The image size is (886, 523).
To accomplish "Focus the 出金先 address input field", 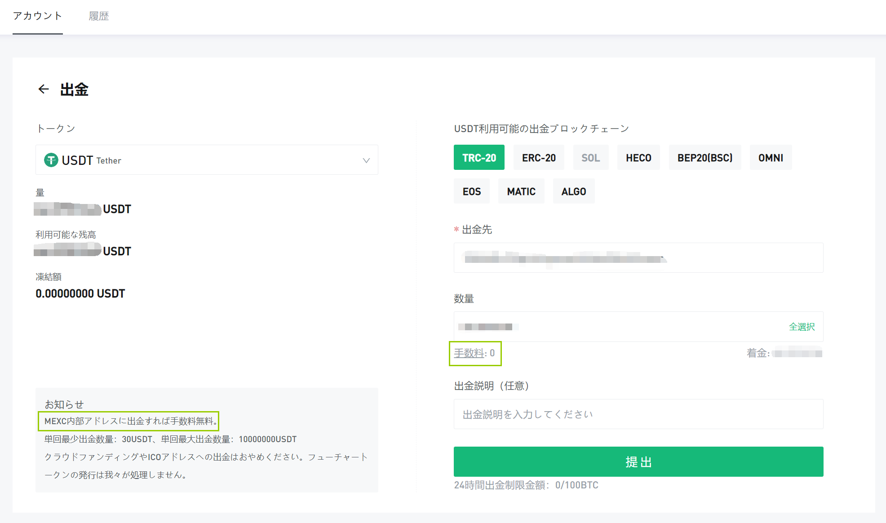I will pyautogui.click(x=638, y=258).
